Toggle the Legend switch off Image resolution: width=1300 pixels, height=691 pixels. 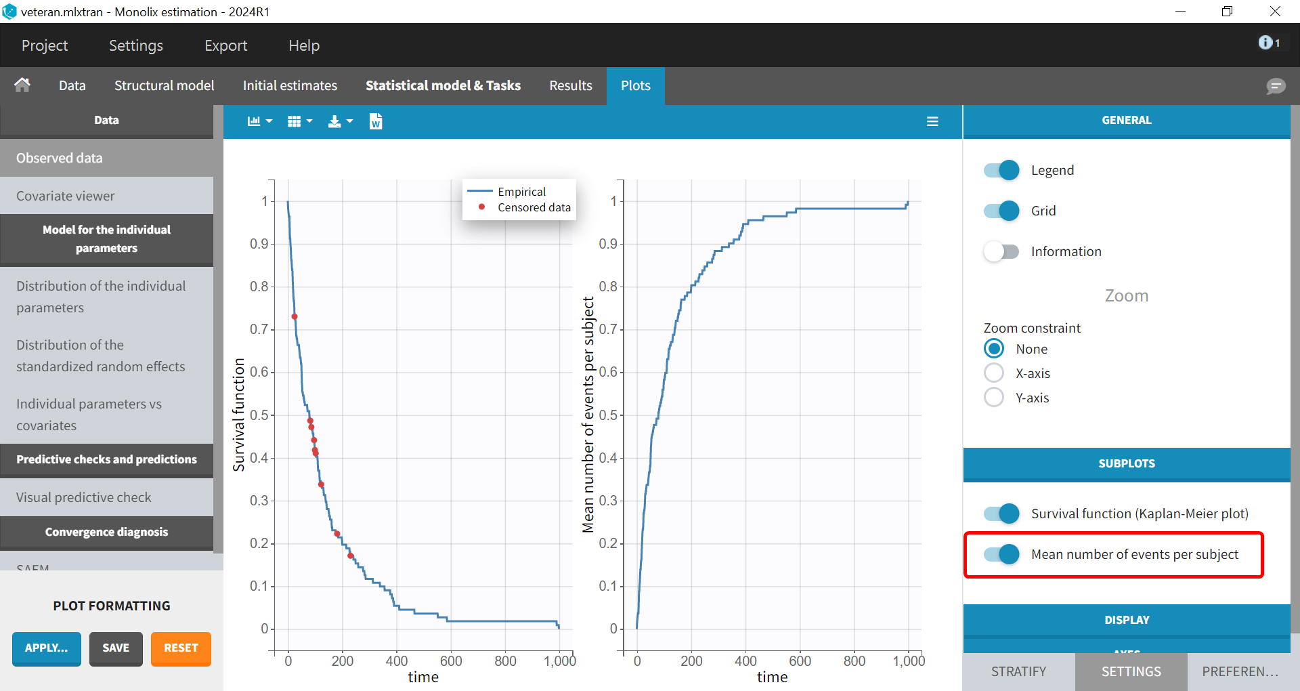[x=1001, y=170]
